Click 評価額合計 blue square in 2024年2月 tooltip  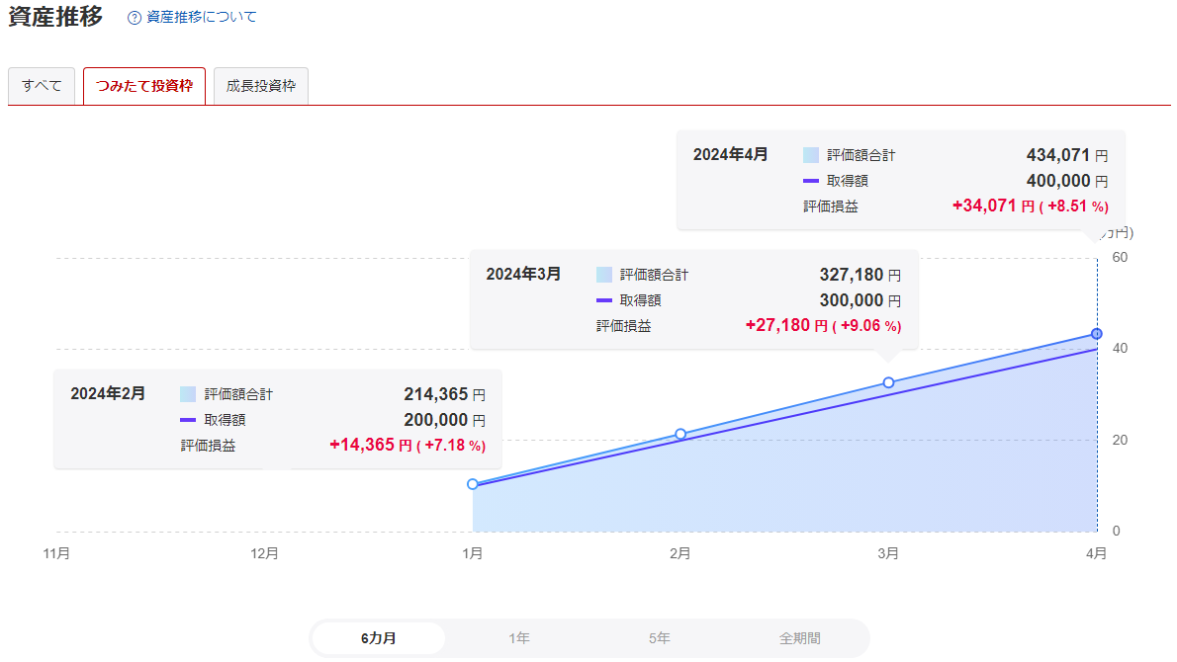[188, 394]
